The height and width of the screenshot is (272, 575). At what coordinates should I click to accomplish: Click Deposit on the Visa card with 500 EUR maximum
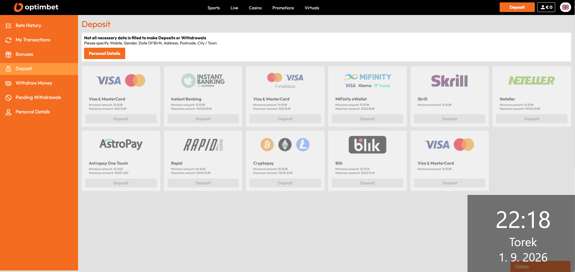[x=285, y=119]
